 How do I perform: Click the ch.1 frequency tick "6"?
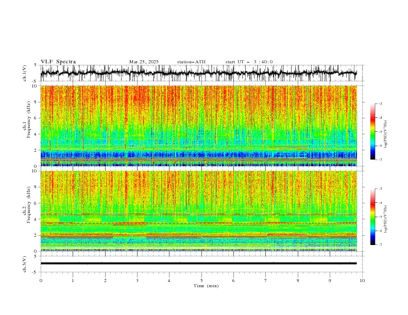[37, 118]
